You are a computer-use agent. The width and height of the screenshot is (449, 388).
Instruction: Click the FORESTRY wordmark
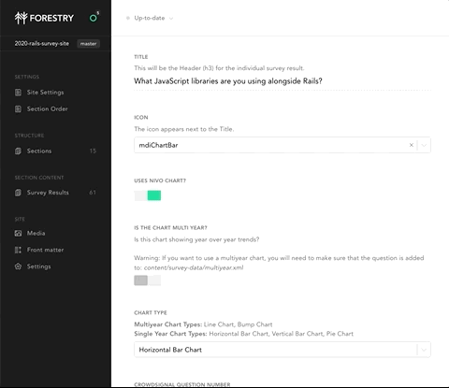(x=51, y=18)
